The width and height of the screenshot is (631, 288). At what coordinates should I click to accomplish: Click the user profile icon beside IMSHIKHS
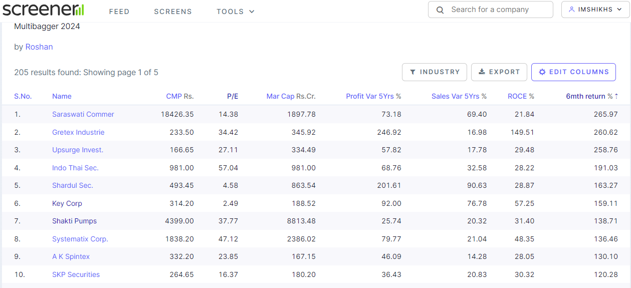571,10
